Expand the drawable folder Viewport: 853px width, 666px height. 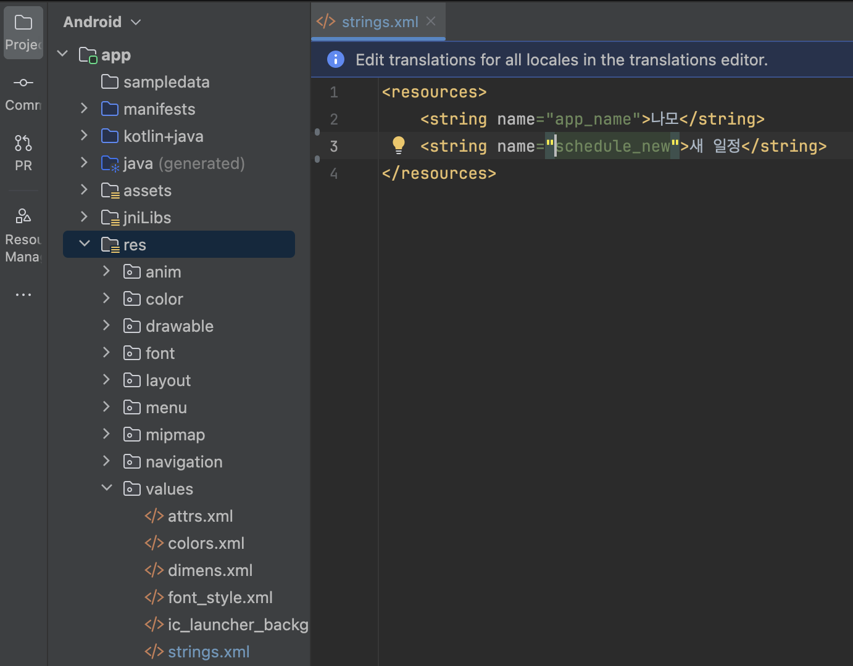point(107,326)
